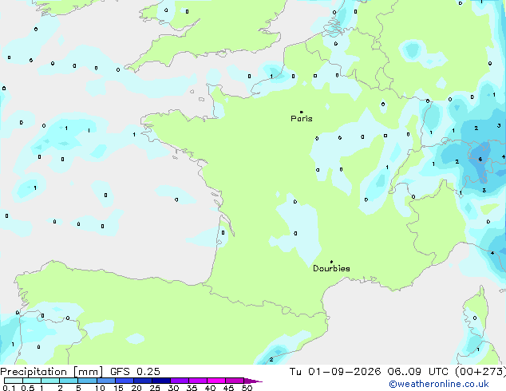Click the legend scale value '10'
Screen dimensions: 506x391
(100, 388)
